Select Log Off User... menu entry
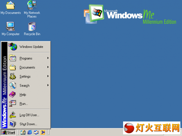 pyautogui.click(x=29, y=115)
